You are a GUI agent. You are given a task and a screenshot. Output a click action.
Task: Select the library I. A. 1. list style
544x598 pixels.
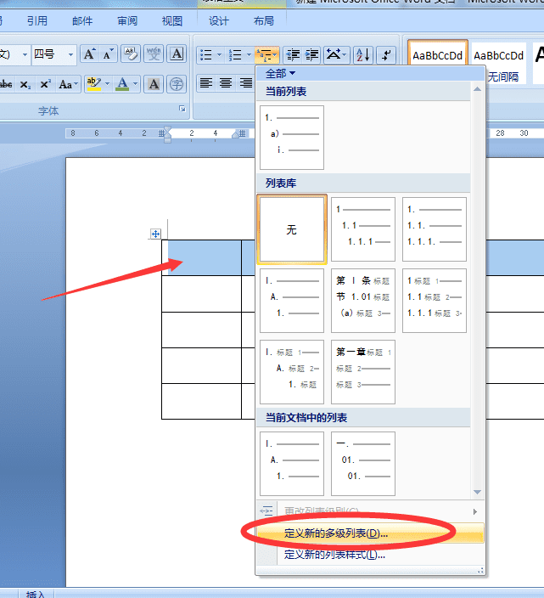coord(292,301)
